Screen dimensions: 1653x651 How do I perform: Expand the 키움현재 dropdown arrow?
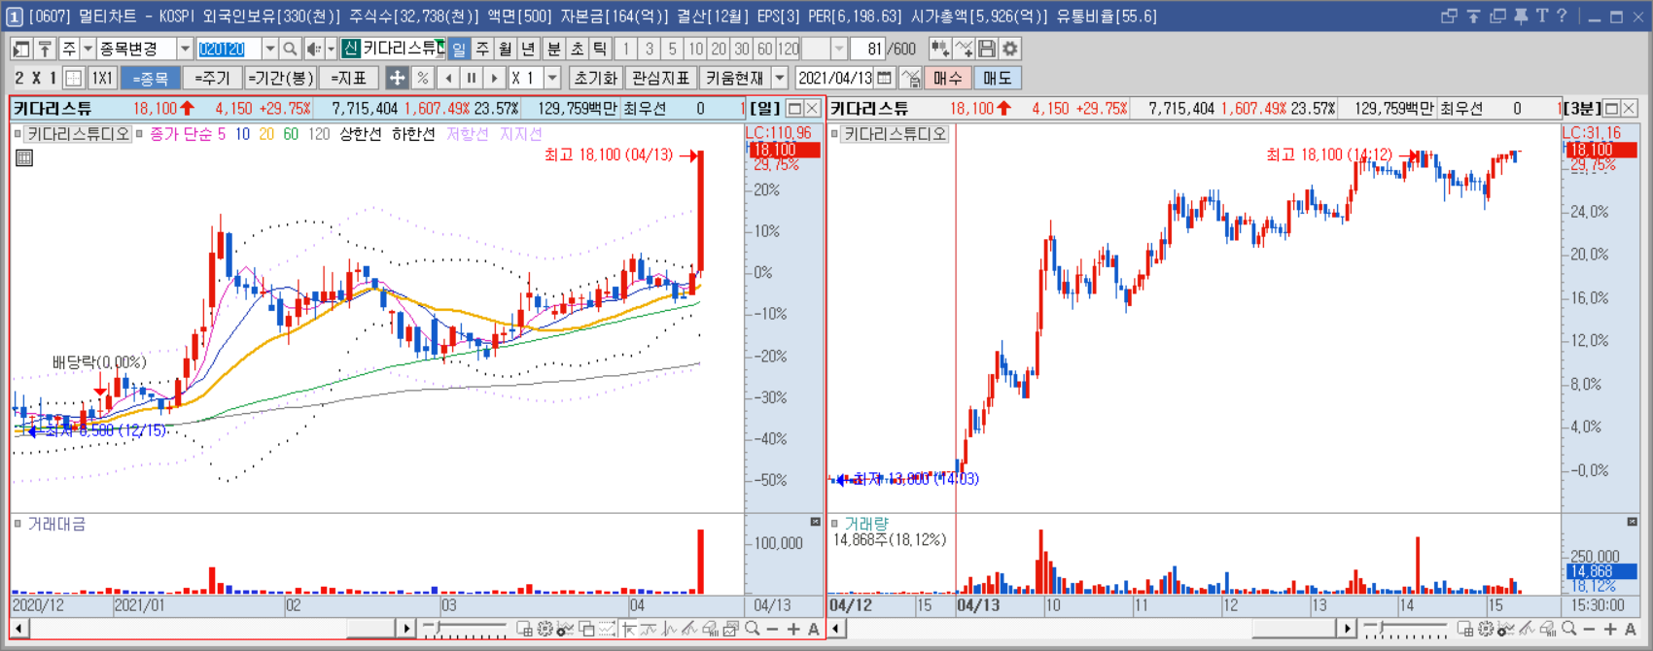point(780,78)
